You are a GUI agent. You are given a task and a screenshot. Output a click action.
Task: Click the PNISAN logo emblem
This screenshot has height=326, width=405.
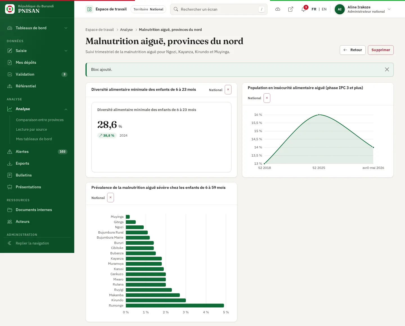(x=10, y=9)
